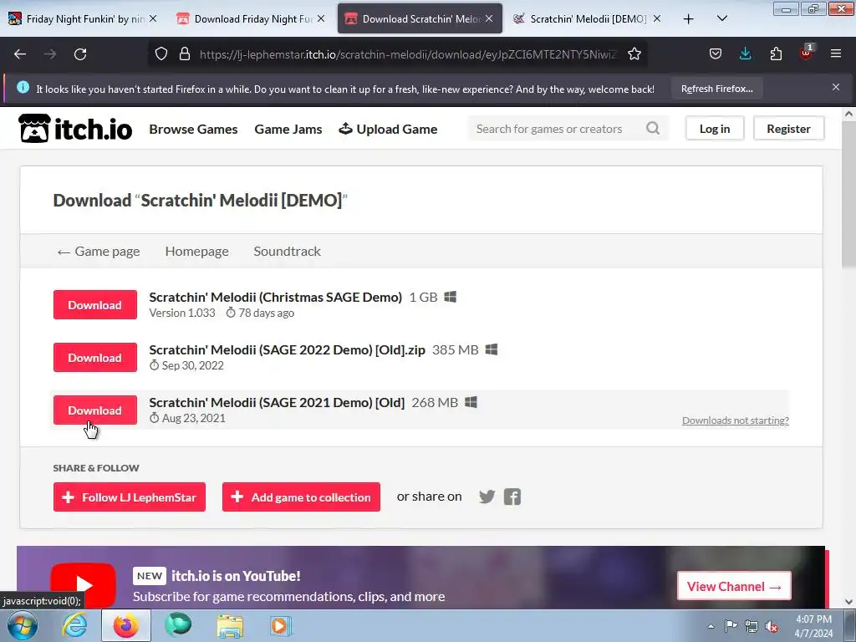
Task: Switch to the Scratchin' Melodii [DEMO] game tab
Action: click(588, 19)
